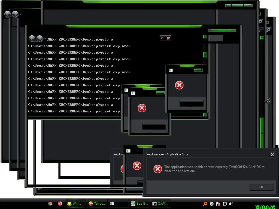
Task: Click the scroll-up arrow of the command window scrollbar
Action: [205, 37]
